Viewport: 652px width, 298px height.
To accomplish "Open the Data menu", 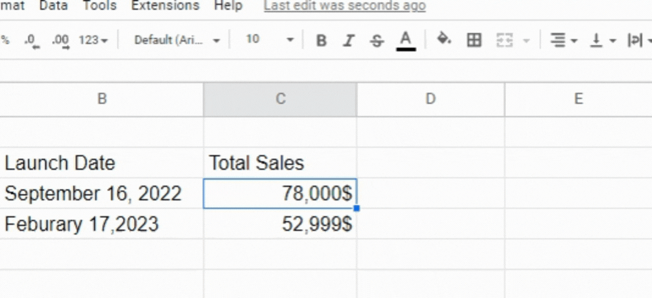I will 53,6.
